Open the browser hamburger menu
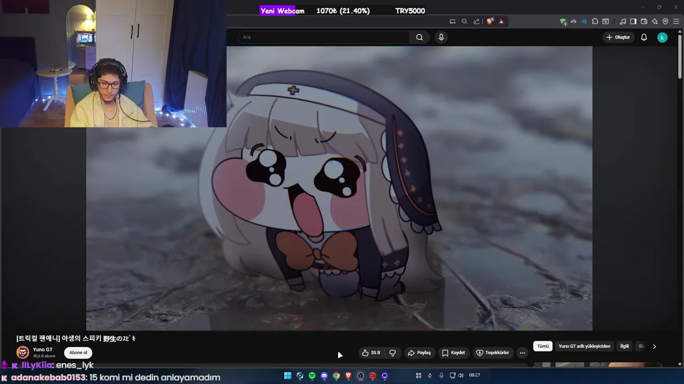The image size is (684, 384). pos(676,21)
